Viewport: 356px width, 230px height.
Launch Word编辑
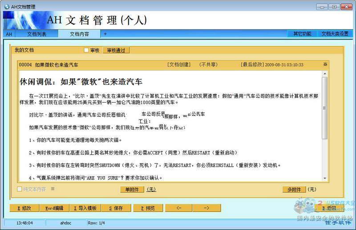pyautogui.click(x=54, y=208)
